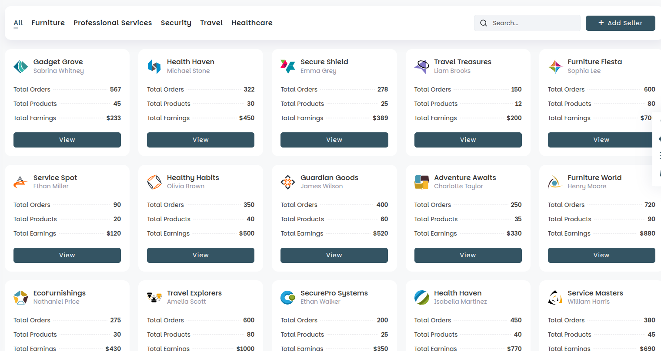Switch to the Furniture tab
The width and height of the screenshot is (661, 351).
coord(48,23)
